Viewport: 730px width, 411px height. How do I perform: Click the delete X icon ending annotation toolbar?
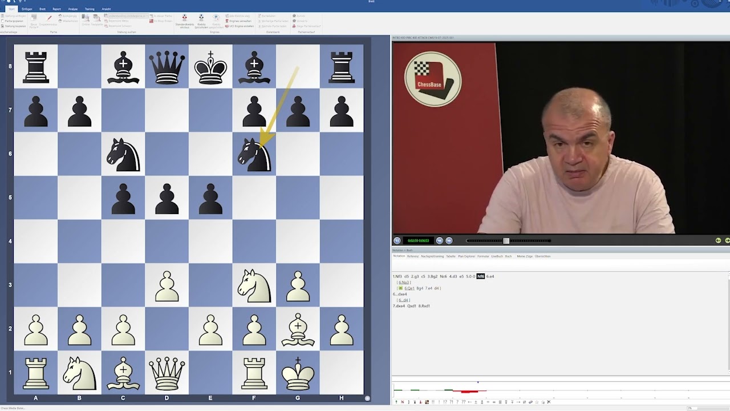coord(549,402)
